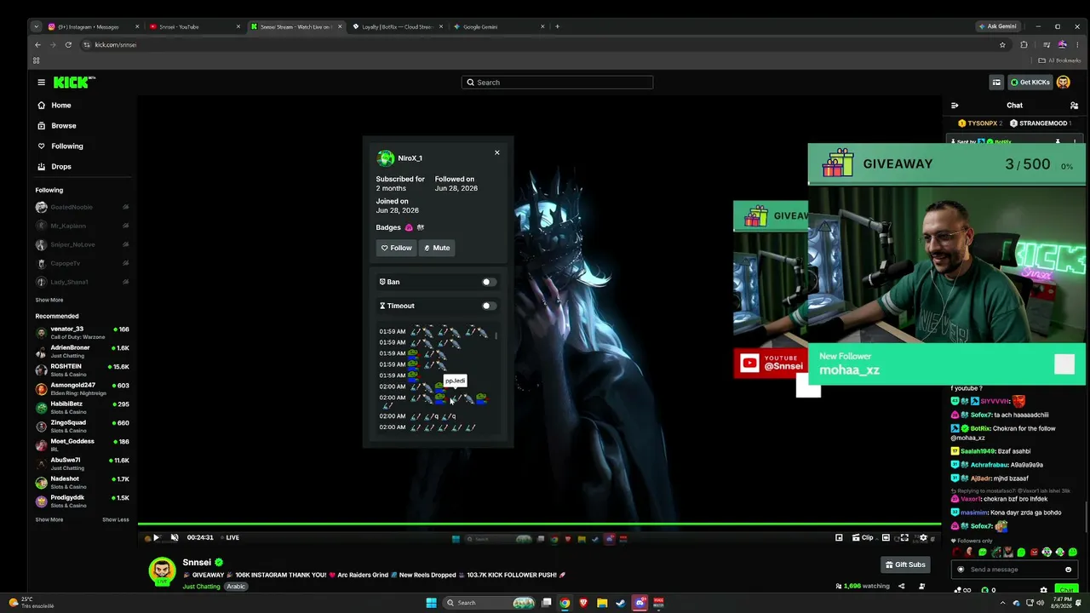
Task: Open video player settings gear
Action: pyautogui.click(x=923, y=537)
